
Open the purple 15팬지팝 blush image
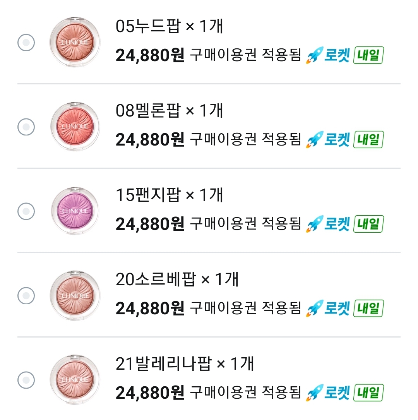point(75,211)
